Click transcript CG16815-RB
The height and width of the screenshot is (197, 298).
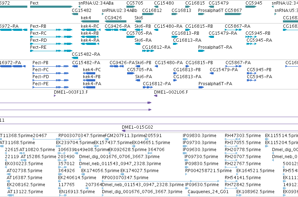(199, 26)
